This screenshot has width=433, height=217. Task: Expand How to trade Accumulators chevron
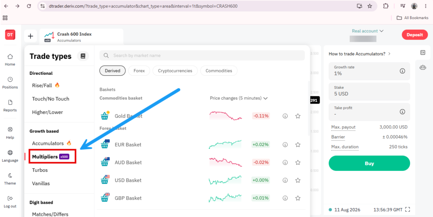point(389,54)
